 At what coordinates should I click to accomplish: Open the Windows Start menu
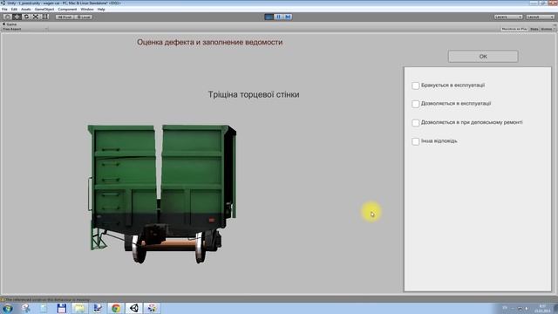pos(8,308)
